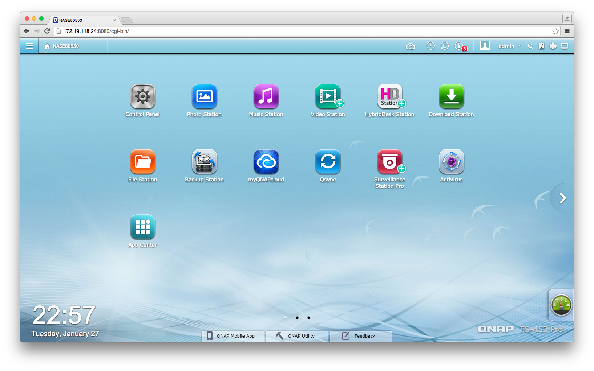The width and height of the screenshot is (594, 371).
Task: Expand the admin account dropdown
Action: point(509,46)
